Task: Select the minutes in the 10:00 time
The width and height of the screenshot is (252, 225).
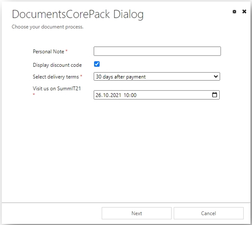Action: click(133, 95)
